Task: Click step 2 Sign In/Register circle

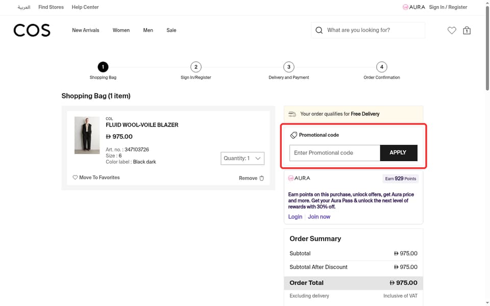Action: (x=196, y=67)
